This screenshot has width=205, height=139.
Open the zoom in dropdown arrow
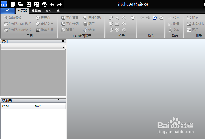pyautogui.click(x=127, y=18)
